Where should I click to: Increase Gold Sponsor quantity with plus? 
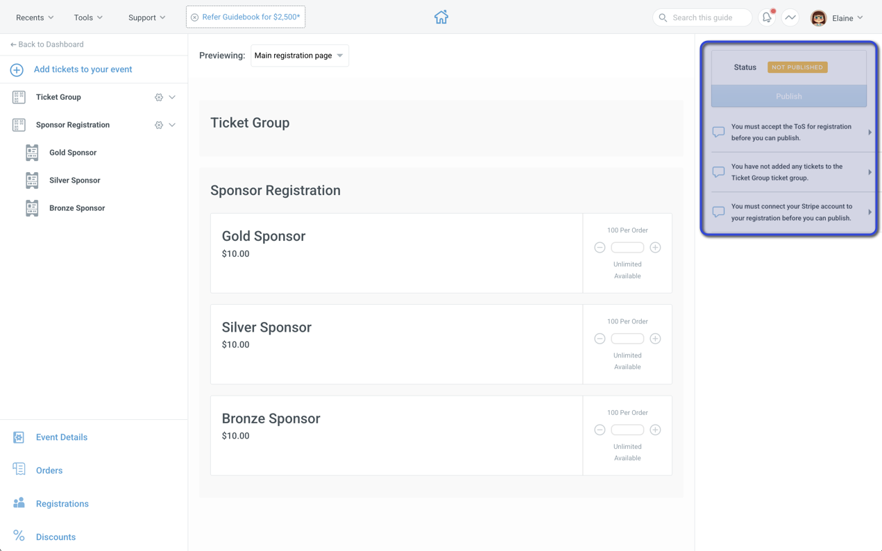655,248
